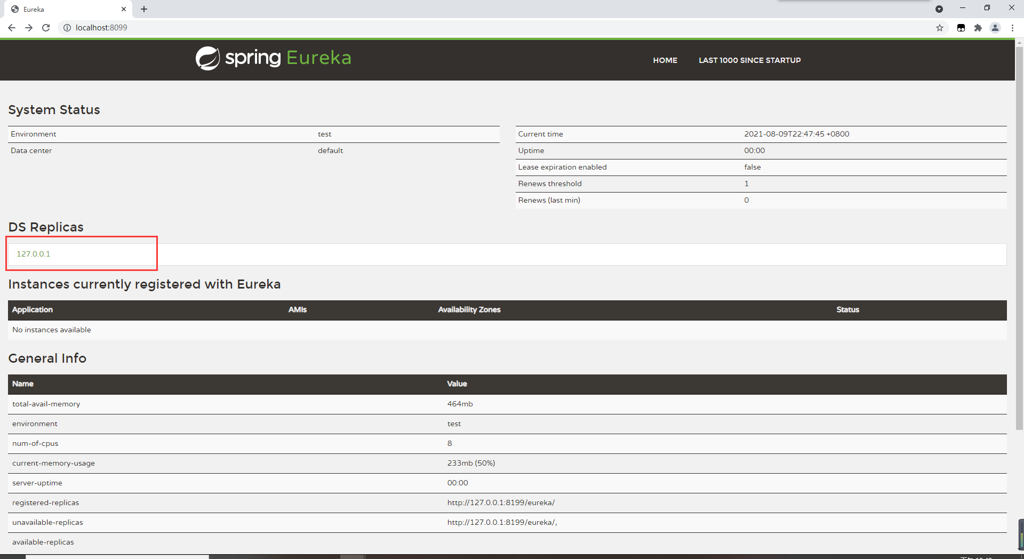Viewport: 1024px width, 559px height.
Task: Click the Data center value 'default'
Action: click(x=330, y=150)
